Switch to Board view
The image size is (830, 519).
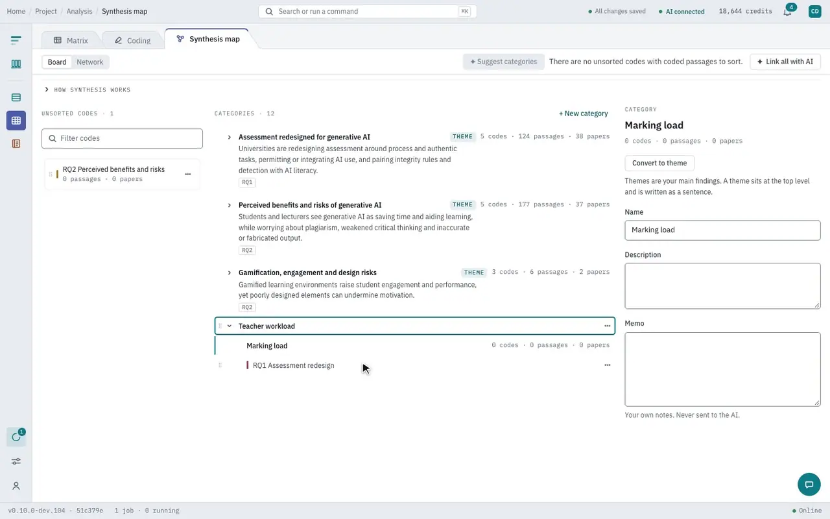[57, 62]
